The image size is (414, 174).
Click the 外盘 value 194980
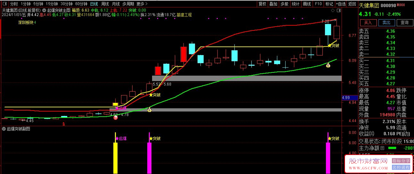[387, 115]
